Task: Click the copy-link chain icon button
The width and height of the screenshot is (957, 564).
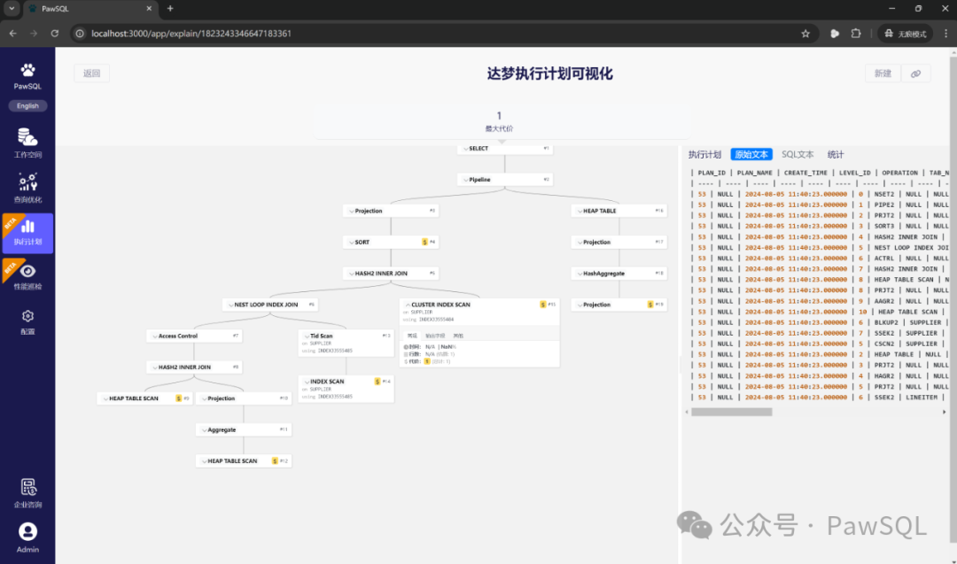Action: click(x=915, y=73)
